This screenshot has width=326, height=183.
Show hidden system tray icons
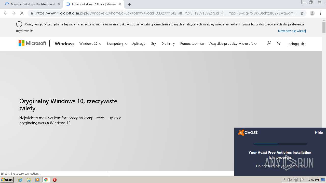coord(284,180)
